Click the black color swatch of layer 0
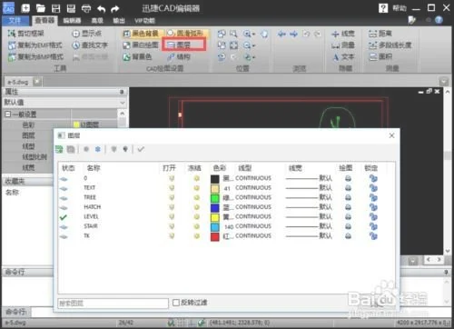This screenshot has width=454, height=329. (215, 178)
